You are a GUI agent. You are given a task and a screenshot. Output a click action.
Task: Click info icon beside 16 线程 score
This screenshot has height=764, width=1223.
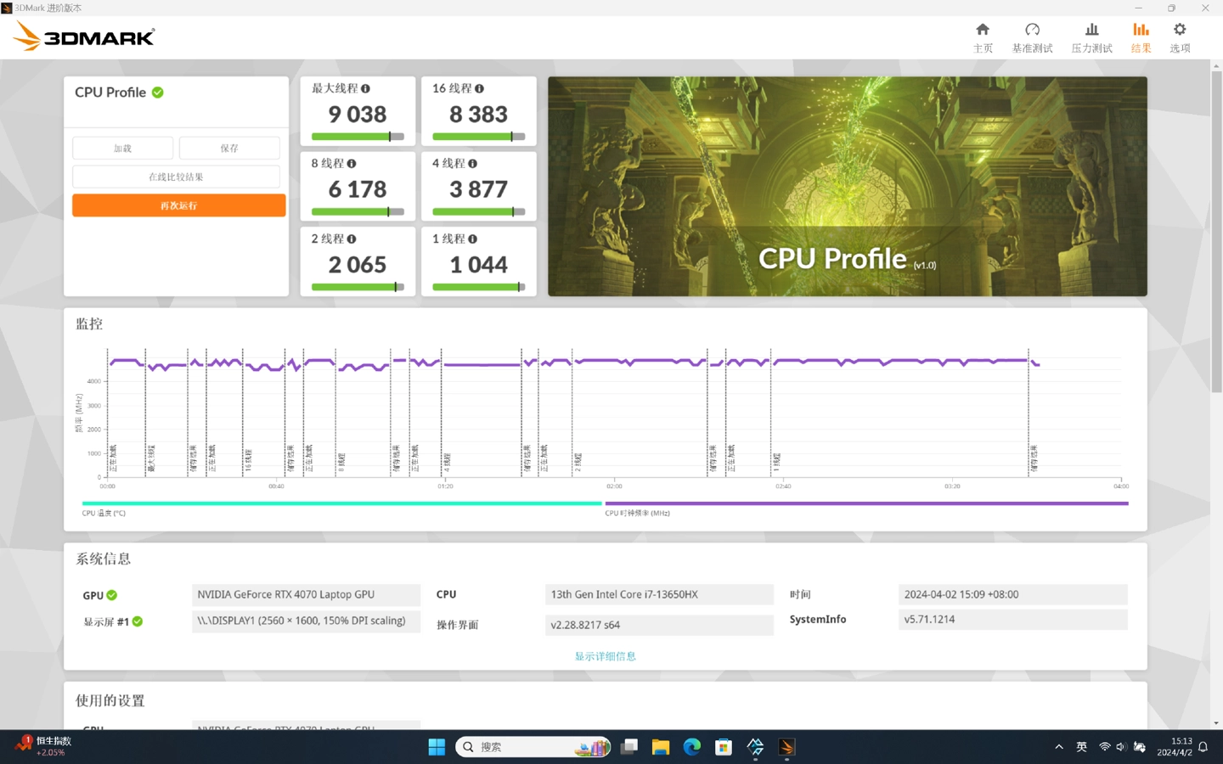pyautogui.click(x=479, y=88)
